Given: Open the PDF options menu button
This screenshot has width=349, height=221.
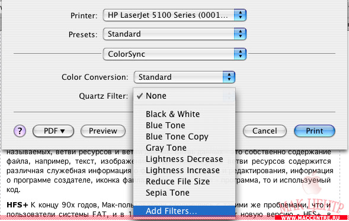Looking at the screenshot, I should (53, 131).
